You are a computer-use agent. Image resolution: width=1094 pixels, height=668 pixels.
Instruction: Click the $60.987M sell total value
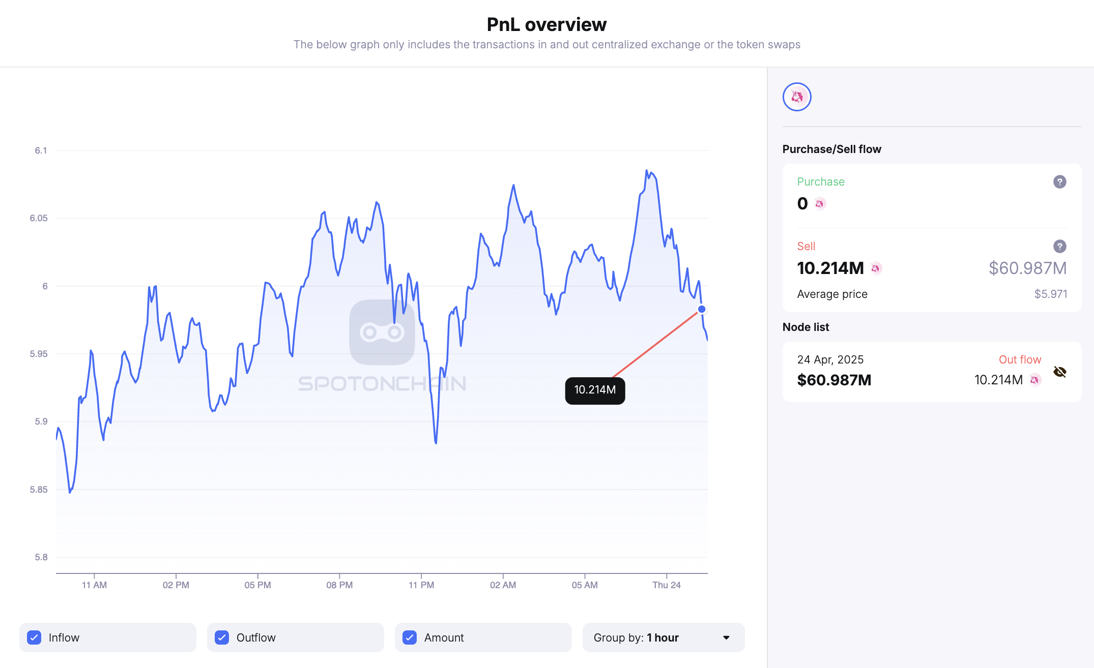(x=1027, y=268)
